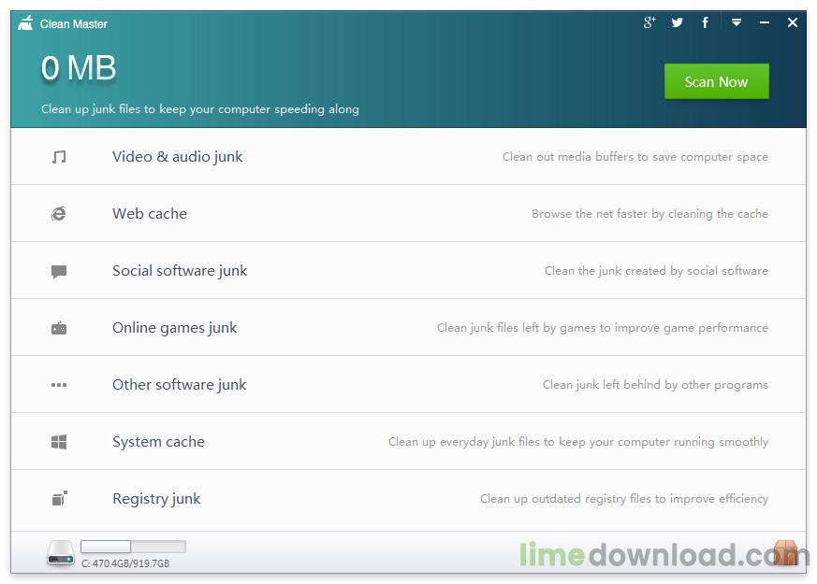Share via Google Plus icon
Viewport: 817px width, 584px height.
pos(649,22)
